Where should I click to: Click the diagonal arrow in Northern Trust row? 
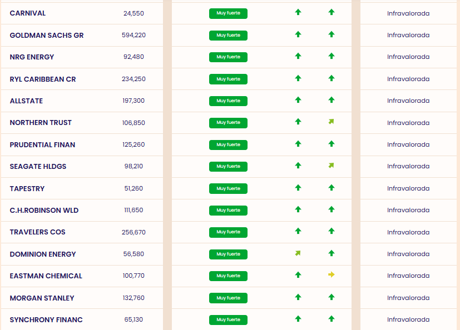coord(331,122)
